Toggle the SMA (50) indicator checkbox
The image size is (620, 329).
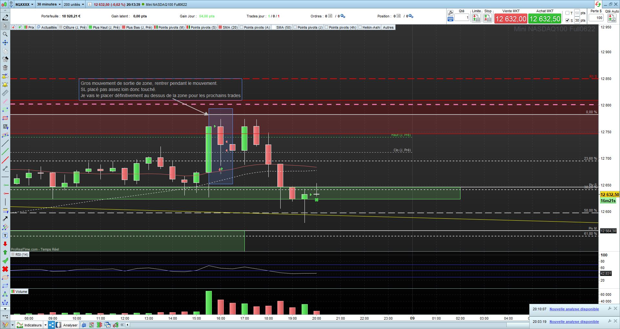coord(274,27)
